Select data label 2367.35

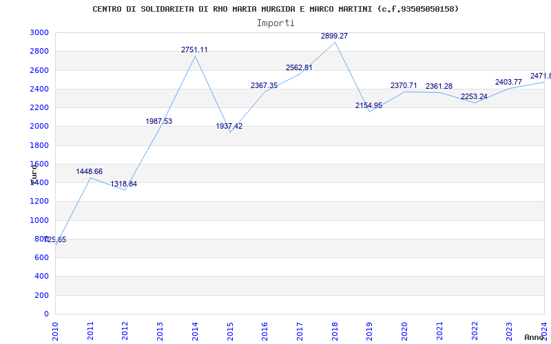(264, 85)
